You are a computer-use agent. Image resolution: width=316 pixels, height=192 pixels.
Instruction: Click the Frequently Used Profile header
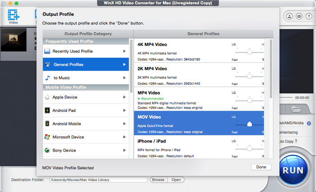tap(86, 41)
